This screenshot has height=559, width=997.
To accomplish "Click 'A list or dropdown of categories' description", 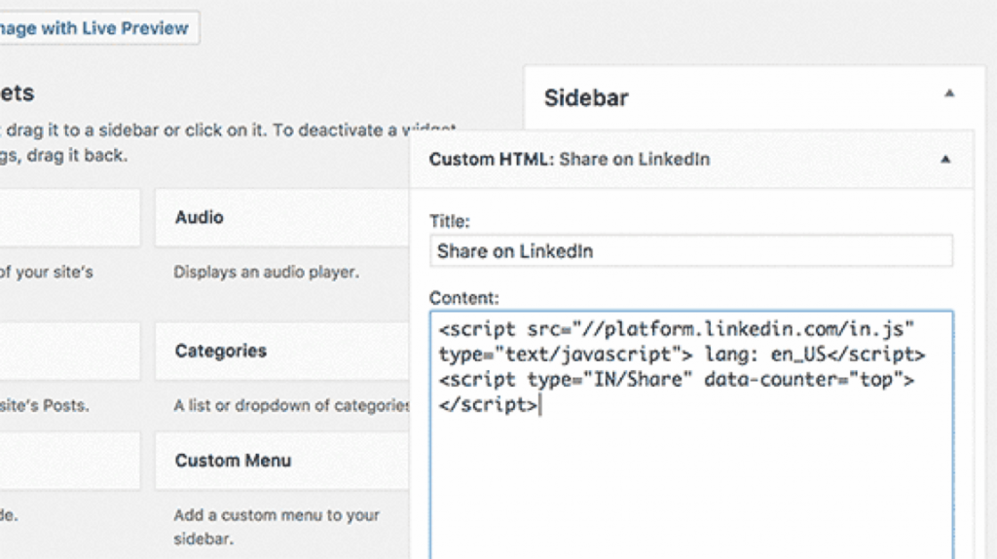I will click(292, 406).
